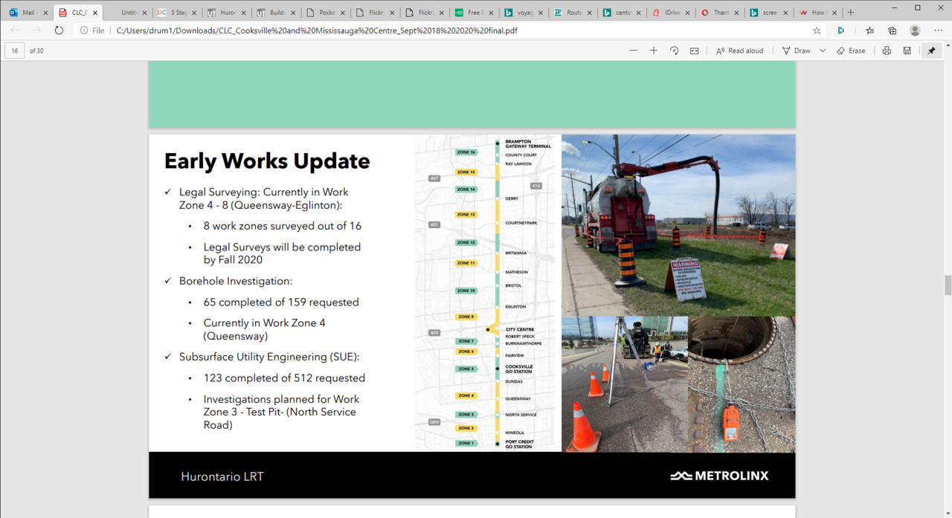Add this page to favorites star
The image size is (952, 518).
point(817,30)
